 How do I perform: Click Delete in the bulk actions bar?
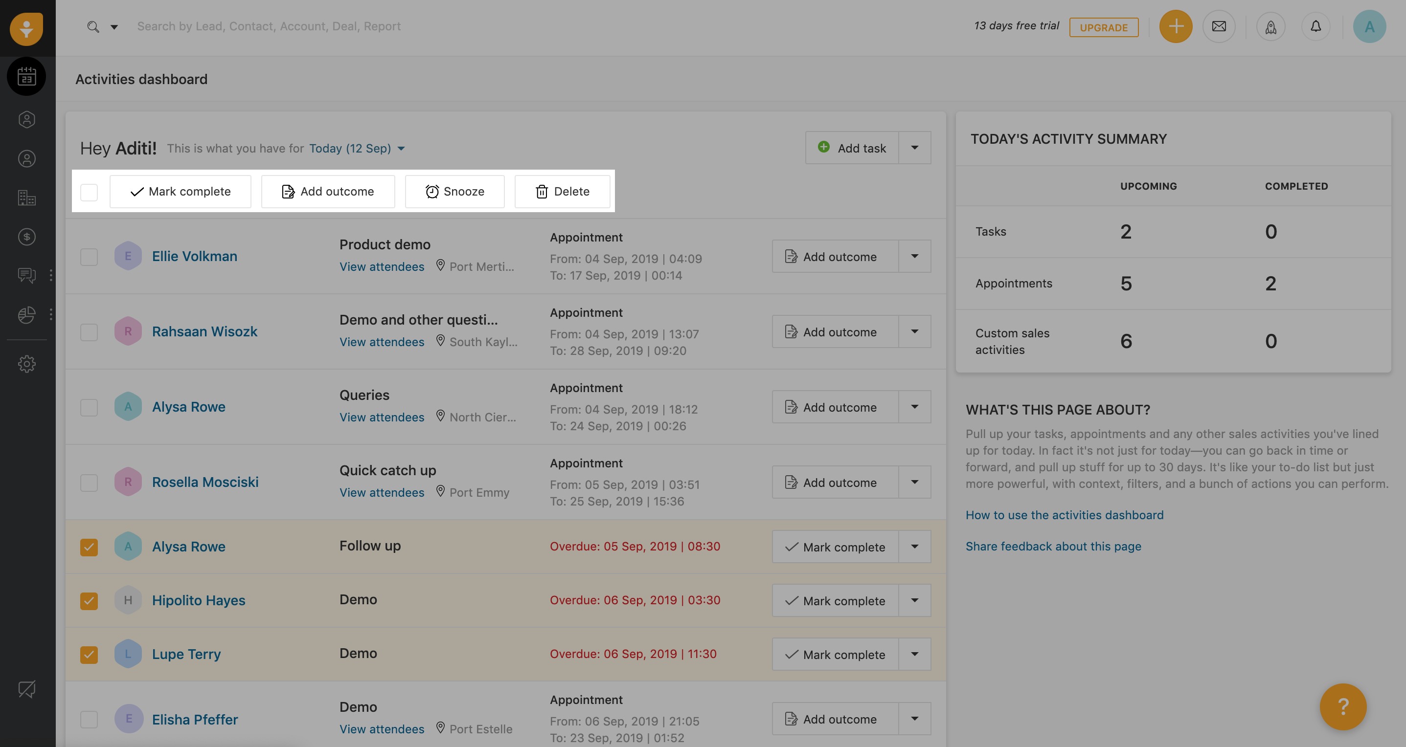562,191
